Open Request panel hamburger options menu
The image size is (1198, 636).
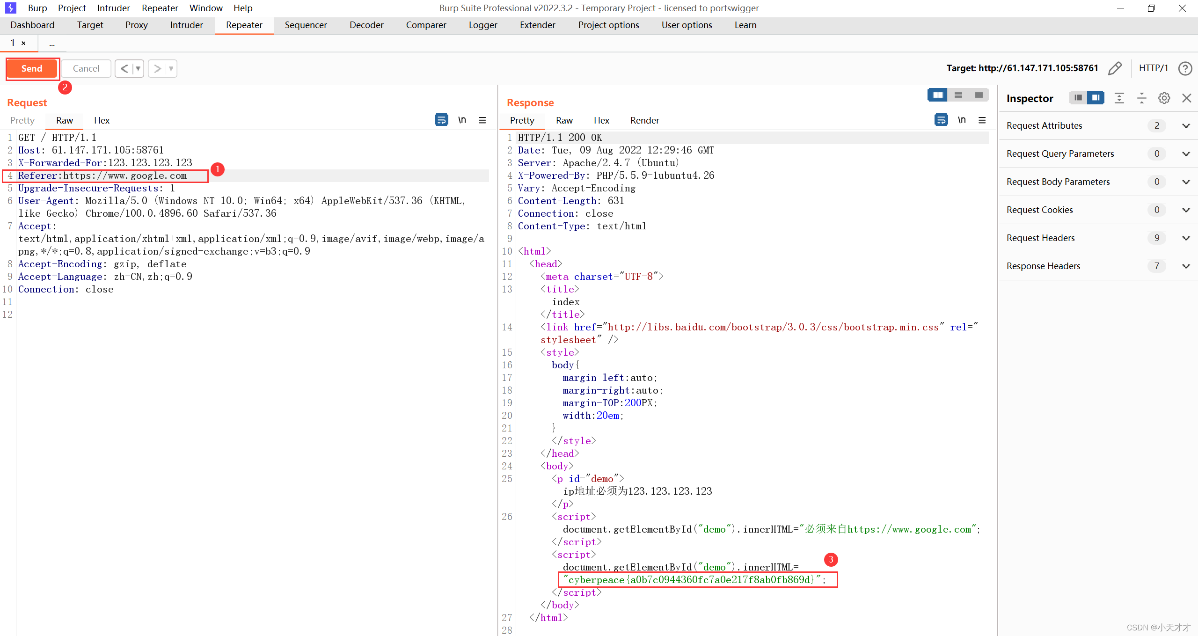point(482,120)
